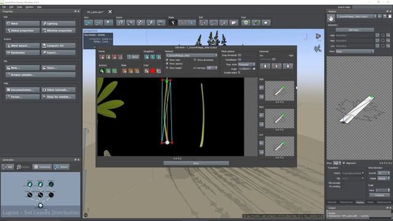Viewport: 393px width, 221px height.
Task: Switch to the Materials tab
Action: [x=332, y=202]
